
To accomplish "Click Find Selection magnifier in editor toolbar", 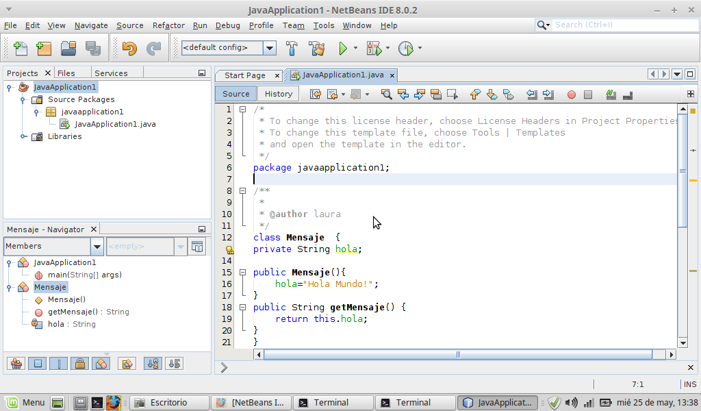I will [387, 95].
